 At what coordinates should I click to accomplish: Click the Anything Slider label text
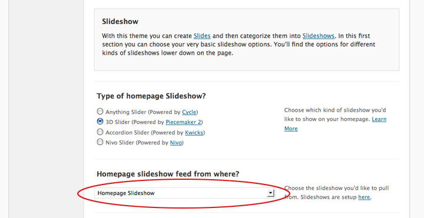[x=126, y=112]
